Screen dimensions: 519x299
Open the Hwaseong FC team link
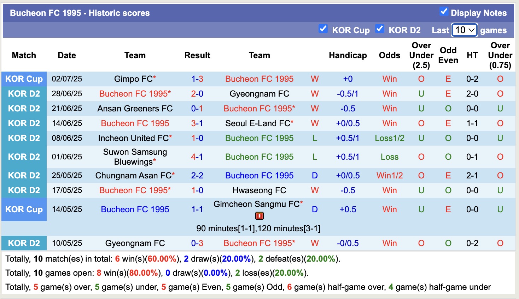point(259,190)
